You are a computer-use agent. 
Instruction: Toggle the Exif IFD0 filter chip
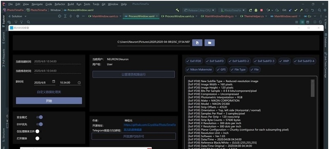pos(194,61)
